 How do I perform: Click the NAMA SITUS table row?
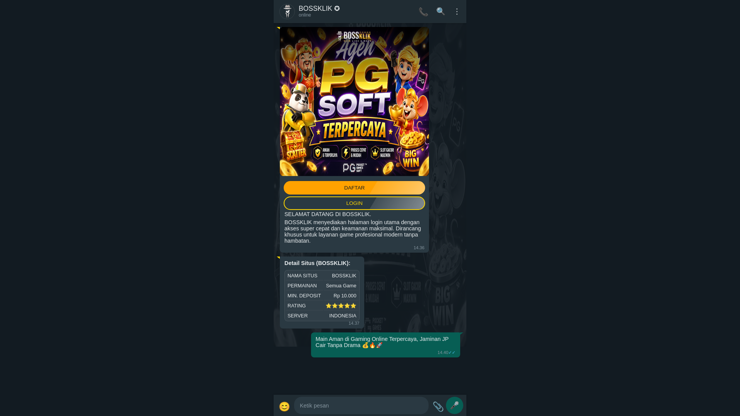click(x=322, y=276)
